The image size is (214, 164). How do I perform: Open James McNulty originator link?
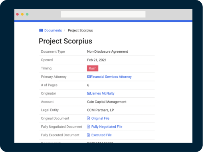tap(103, 93)
